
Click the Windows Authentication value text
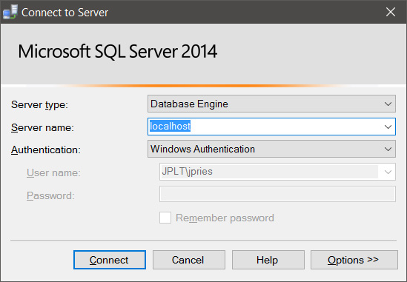(x=202, y=149)
